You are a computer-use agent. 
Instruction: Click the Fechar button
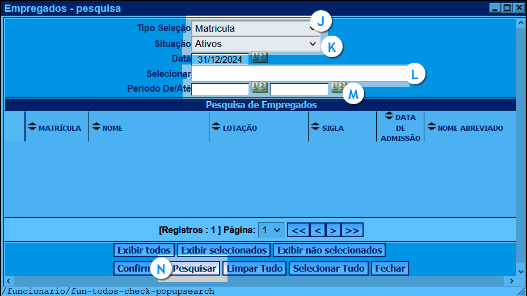coord(390,268)
